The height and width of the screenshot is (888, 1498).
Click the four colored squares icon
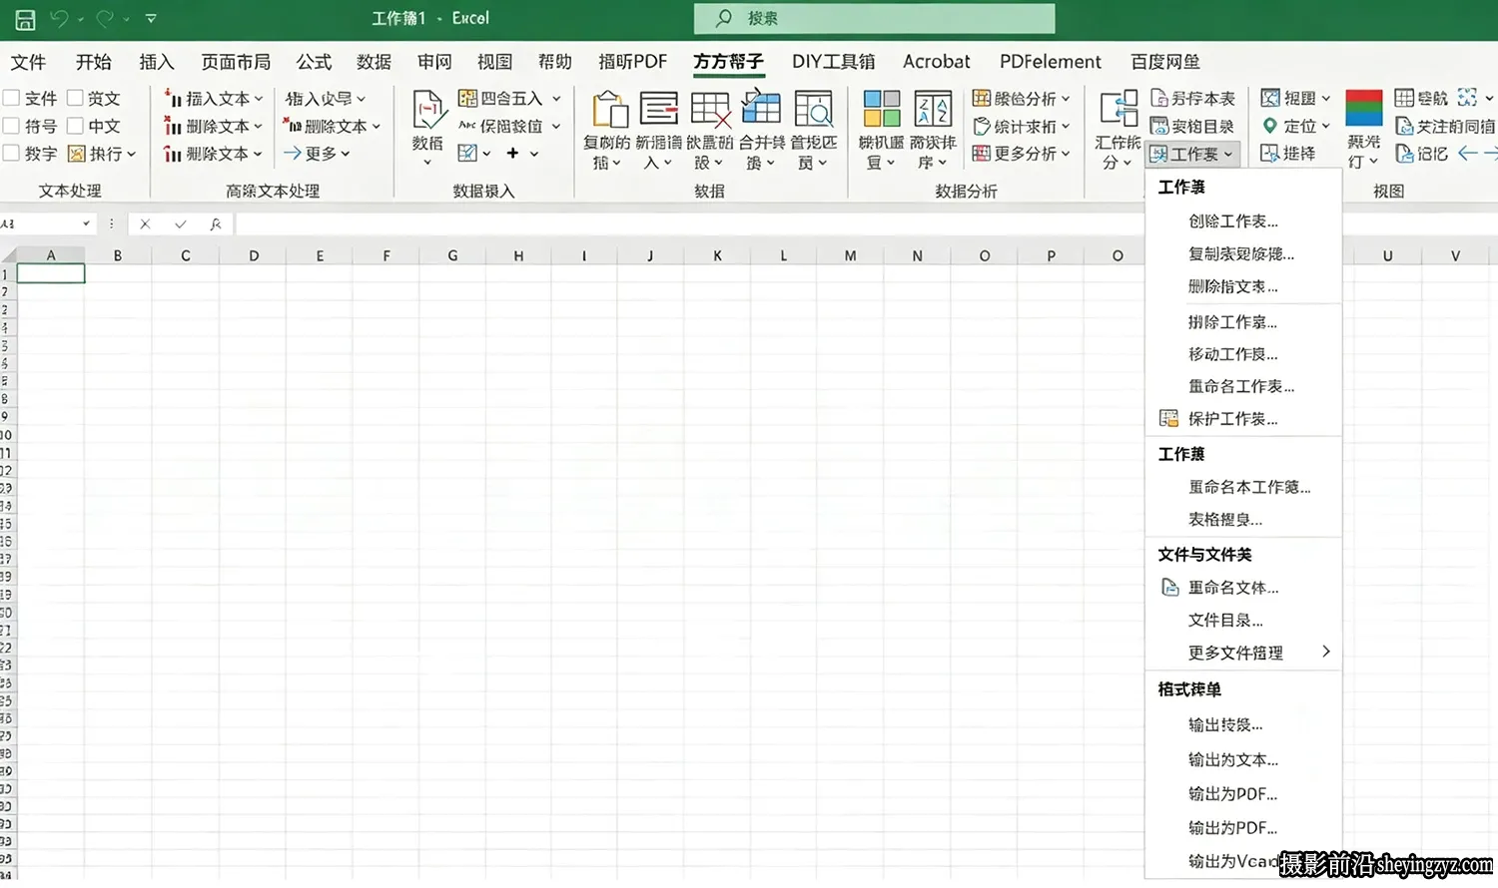click(882, 109)
